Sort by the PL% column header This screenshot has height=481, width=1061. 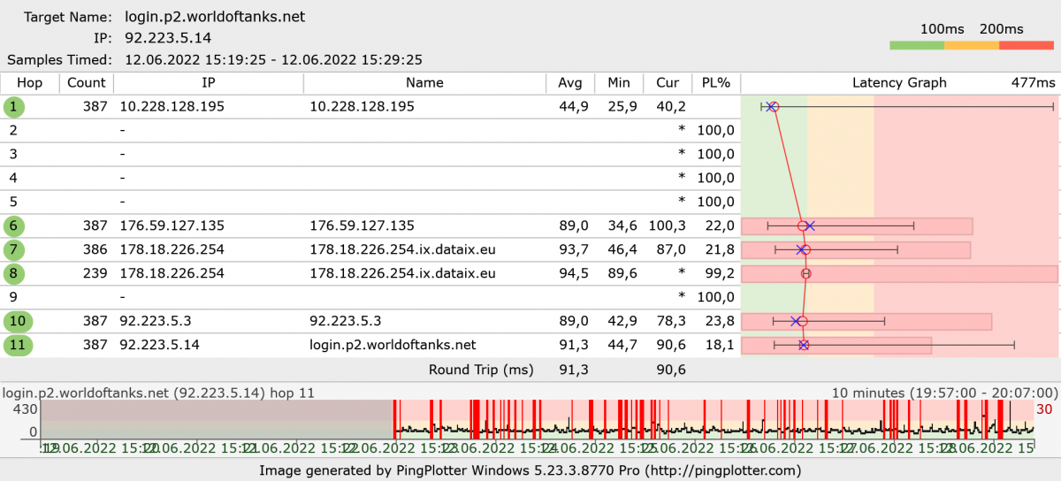715,83
